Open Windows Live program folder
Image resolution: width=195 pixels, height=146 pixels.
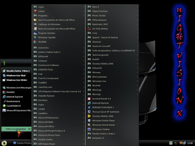point(113,81)
